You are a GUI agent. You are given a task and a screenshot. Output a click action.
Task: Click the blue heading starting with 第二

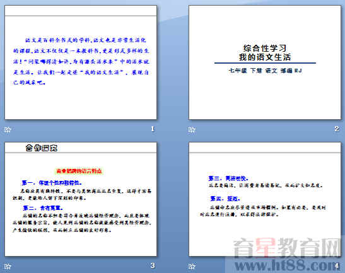pyautogui.click(x=43, y=208)
